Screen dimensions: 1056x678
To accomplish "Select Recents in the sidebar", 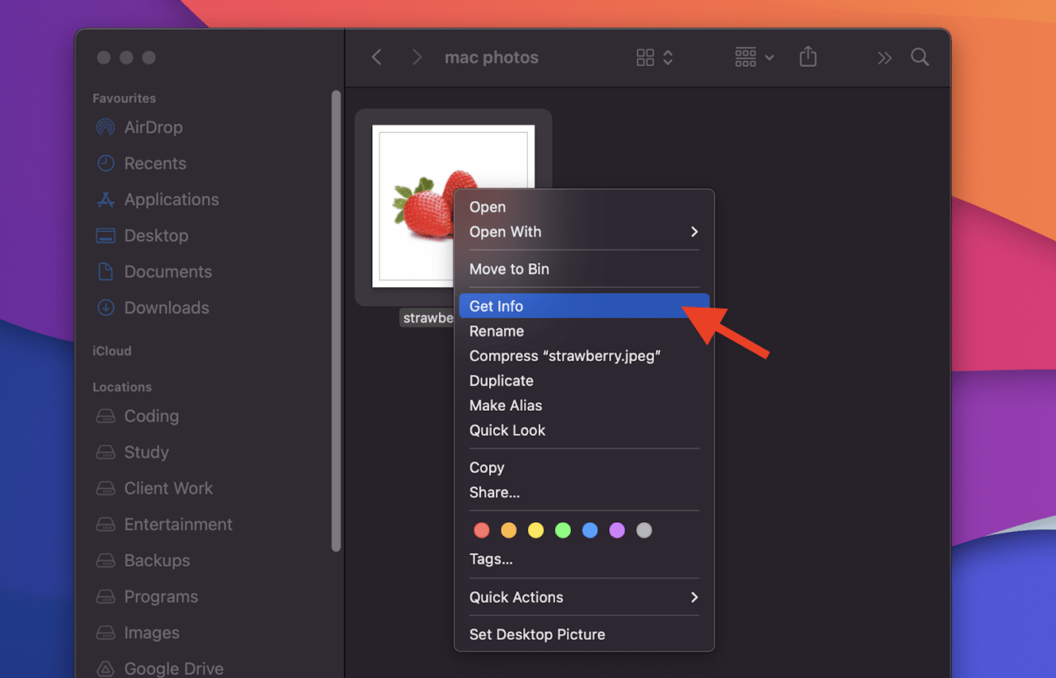I will click(154, 163).
